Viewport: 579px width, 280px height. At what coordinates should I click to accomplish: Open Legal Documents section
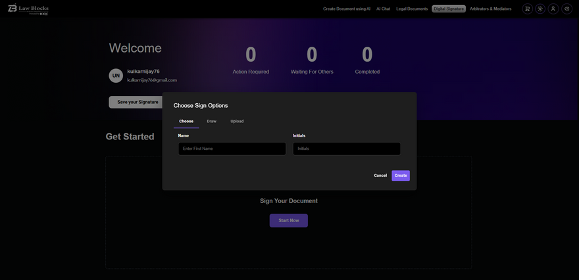click(412, 9)
